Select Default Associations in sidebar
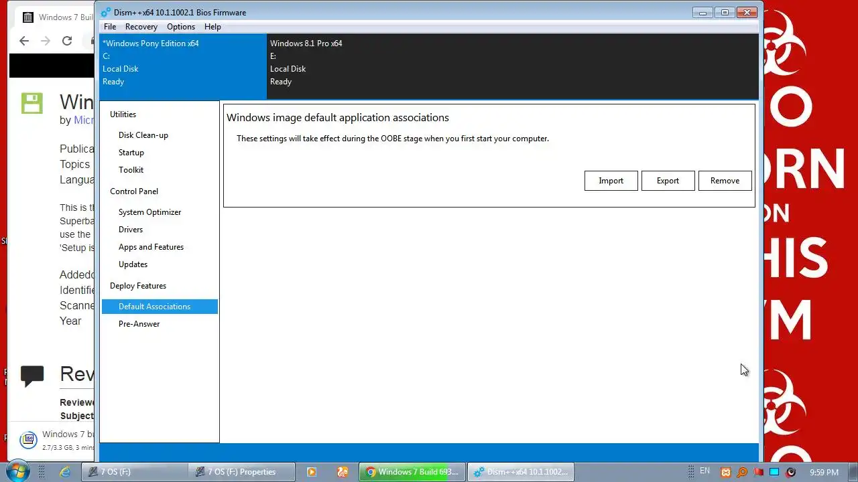The width and height of the screenshot is (858, 482). coord(160,307)
